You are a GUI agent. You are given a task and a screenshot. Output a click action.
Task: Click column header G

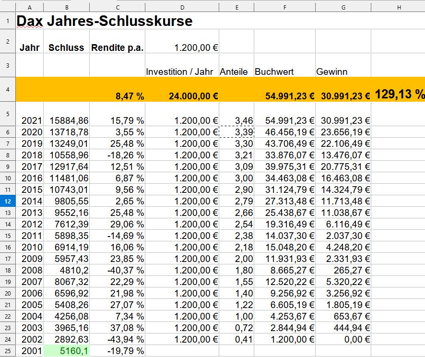click(343, 8)
